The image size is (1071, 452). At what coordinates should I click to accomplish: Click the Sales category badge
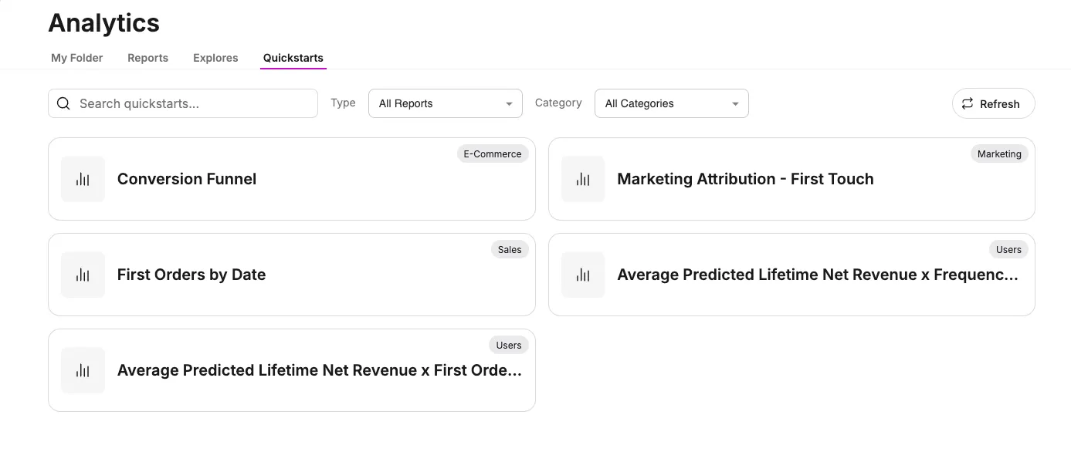(x=510, y=249)
